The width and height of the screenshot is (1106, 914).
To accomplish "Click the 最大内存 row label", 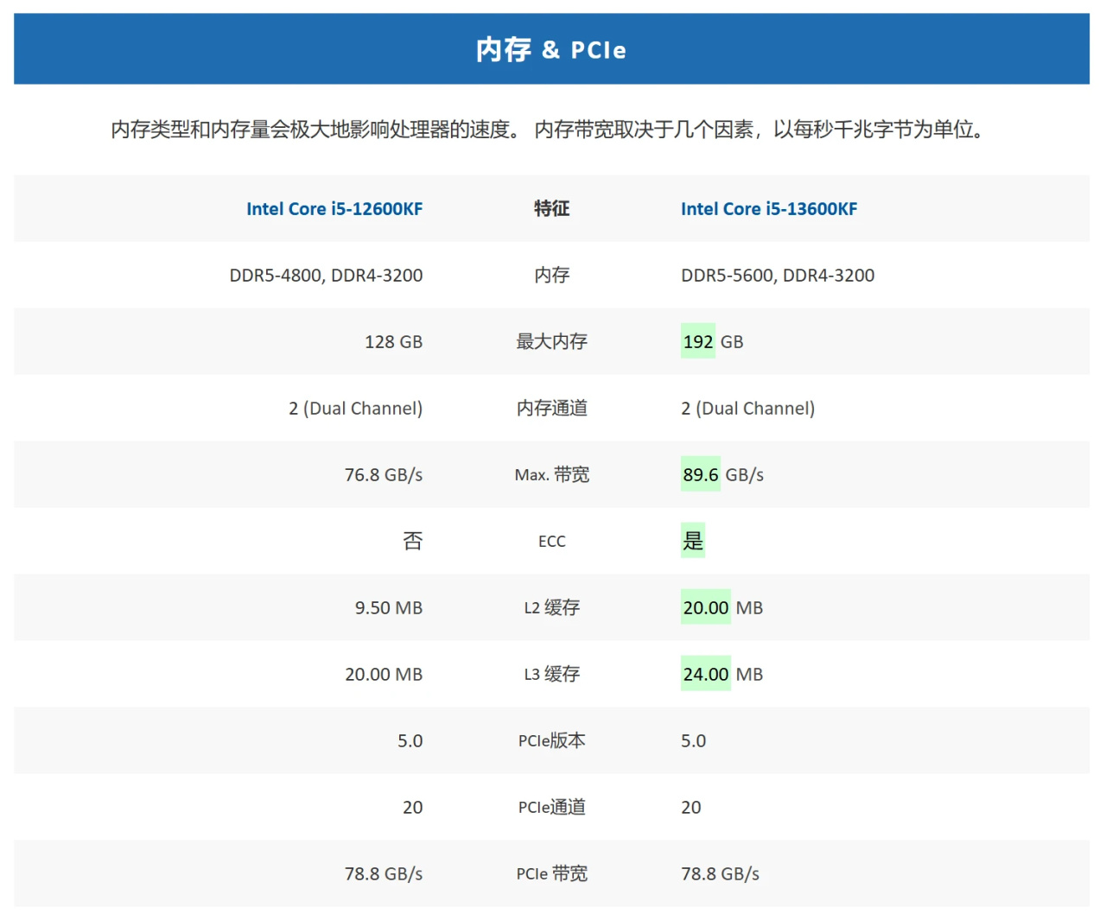I will pos(551,342).
